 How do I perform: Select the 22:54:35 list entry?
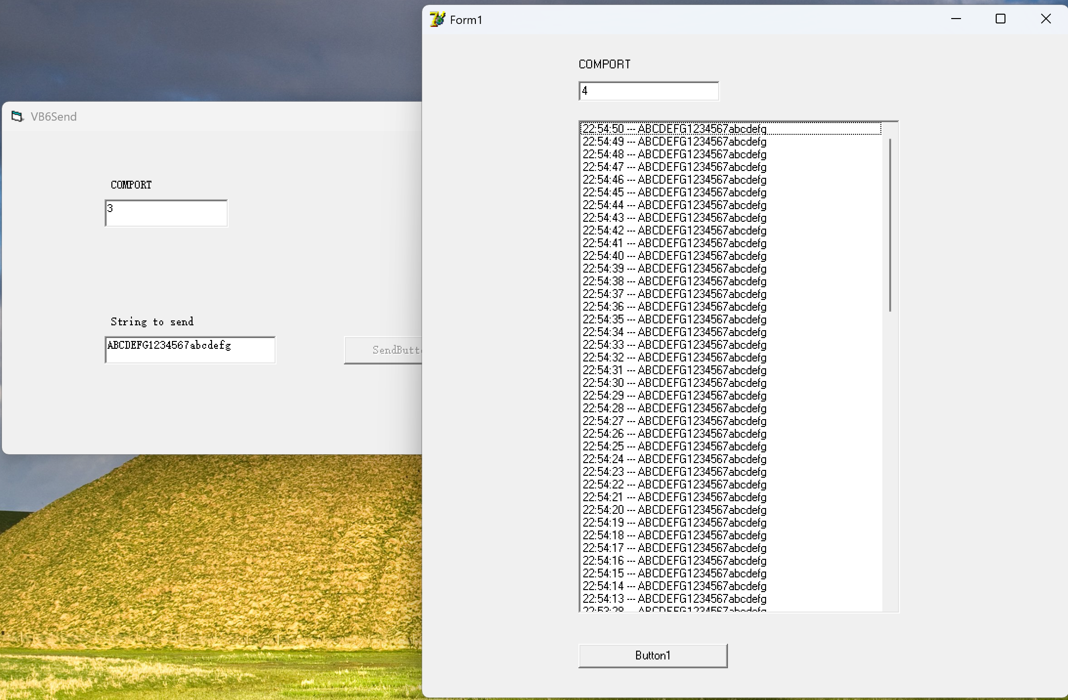pos(674,319)
